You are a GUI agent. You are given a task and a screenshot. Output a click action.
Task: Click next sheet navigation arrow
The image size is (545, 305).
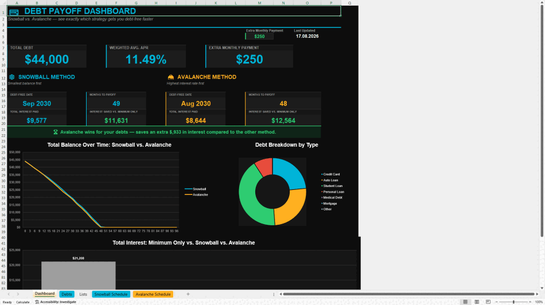point(18,294)
